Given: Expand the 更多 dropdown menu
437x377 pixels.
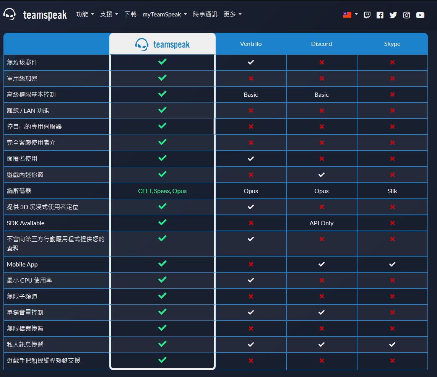Looking at the screenshot, I should tap(232, 14).
